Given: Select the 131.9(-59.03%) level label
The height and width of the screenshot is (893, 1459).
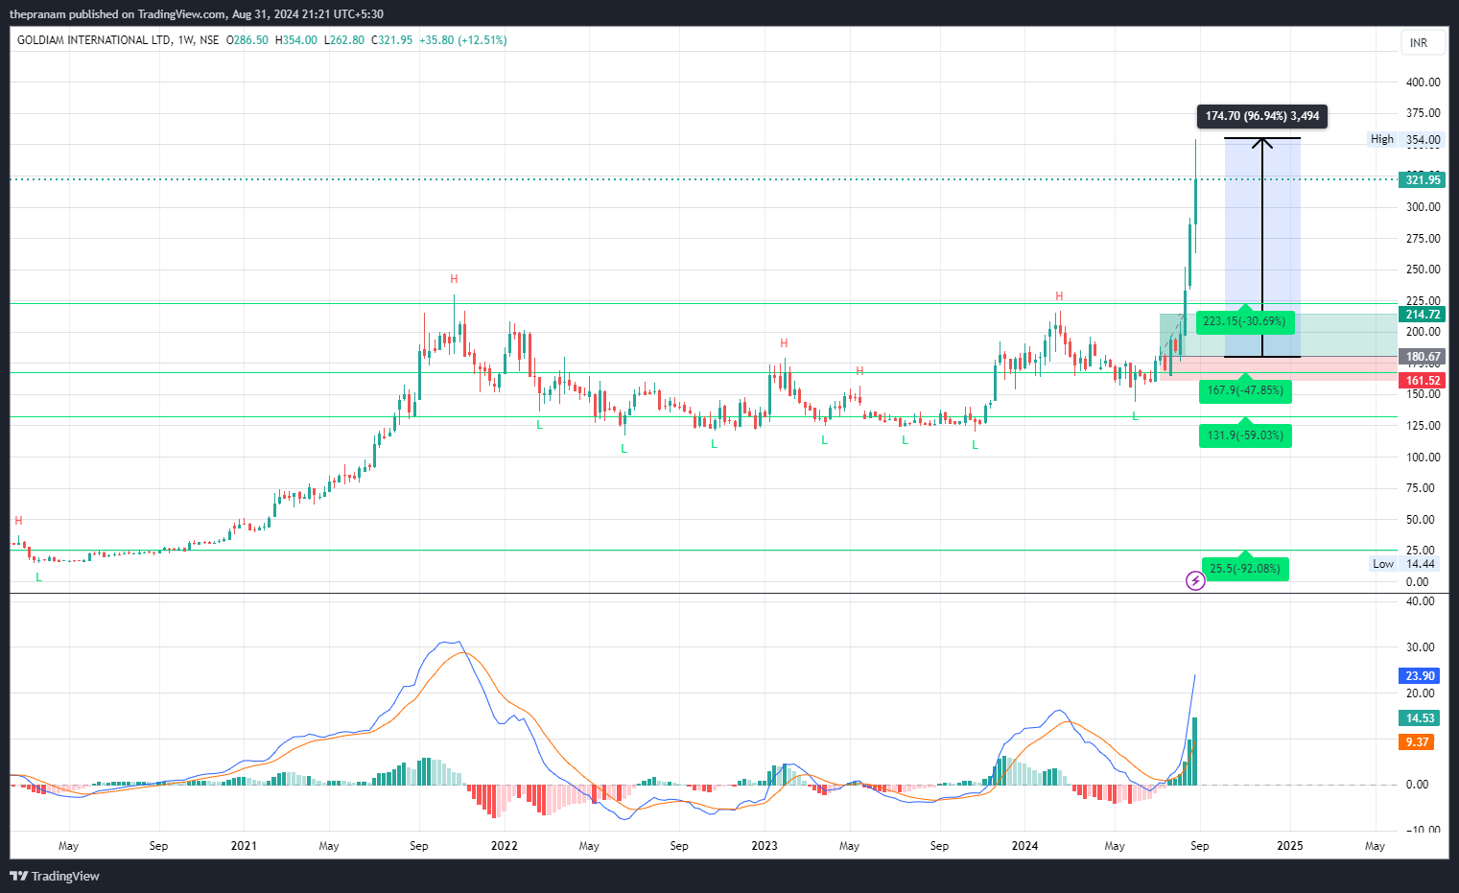Looking at the screenshot, I should 1245,435.
